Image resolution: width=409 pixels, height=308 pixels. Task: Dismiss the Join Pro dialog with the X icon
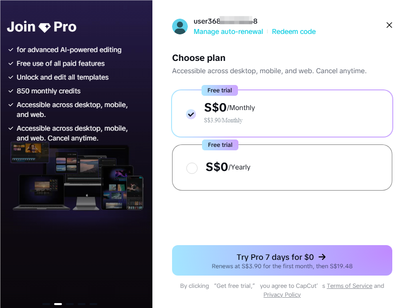[389, 25]
